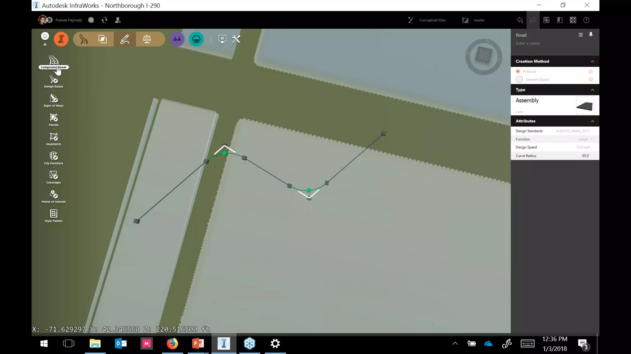
Task: Click the help question mark icon
Action: (x=586, y=20)
